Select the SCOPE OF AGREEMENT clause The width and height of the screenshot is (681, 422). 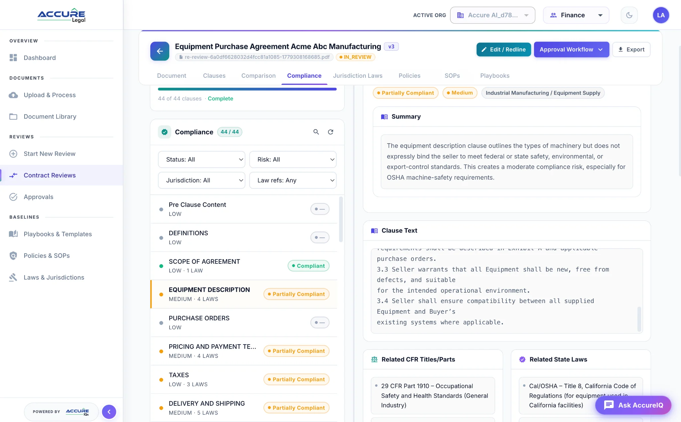coord(244,266)
